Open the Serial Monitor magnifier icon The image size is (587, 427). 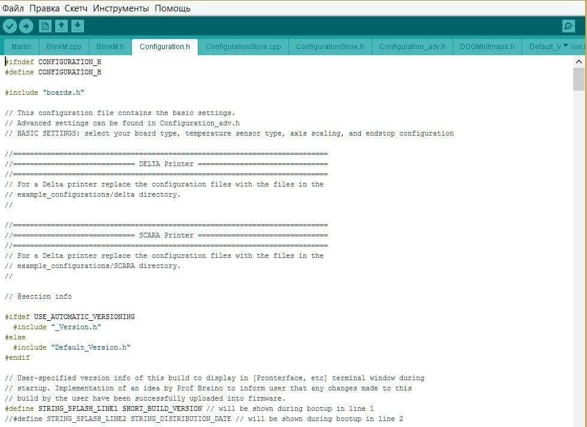[x=568, y=26]
